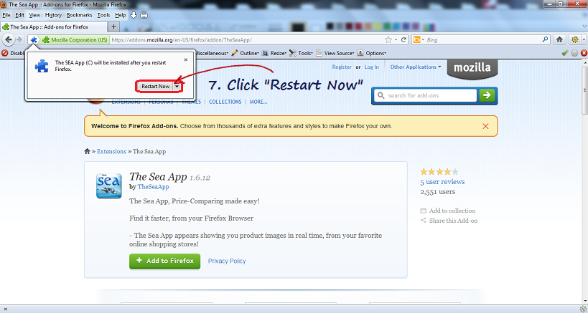588x313 pixels.
Task: Open the tab list arrow at tab bar's right end
Action: pyautogui.click(x=584, y=27)
